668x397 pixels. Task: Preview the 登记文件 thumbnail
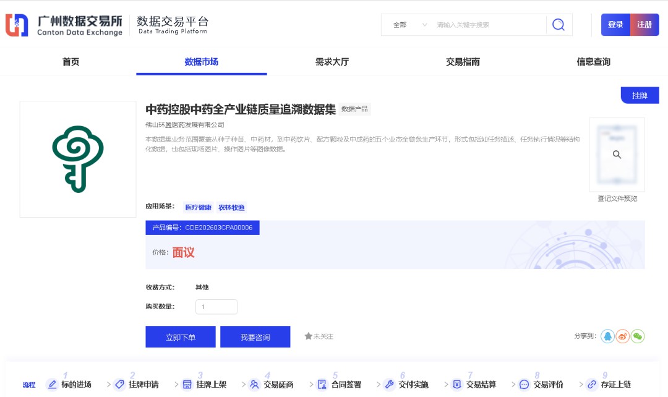617,155
